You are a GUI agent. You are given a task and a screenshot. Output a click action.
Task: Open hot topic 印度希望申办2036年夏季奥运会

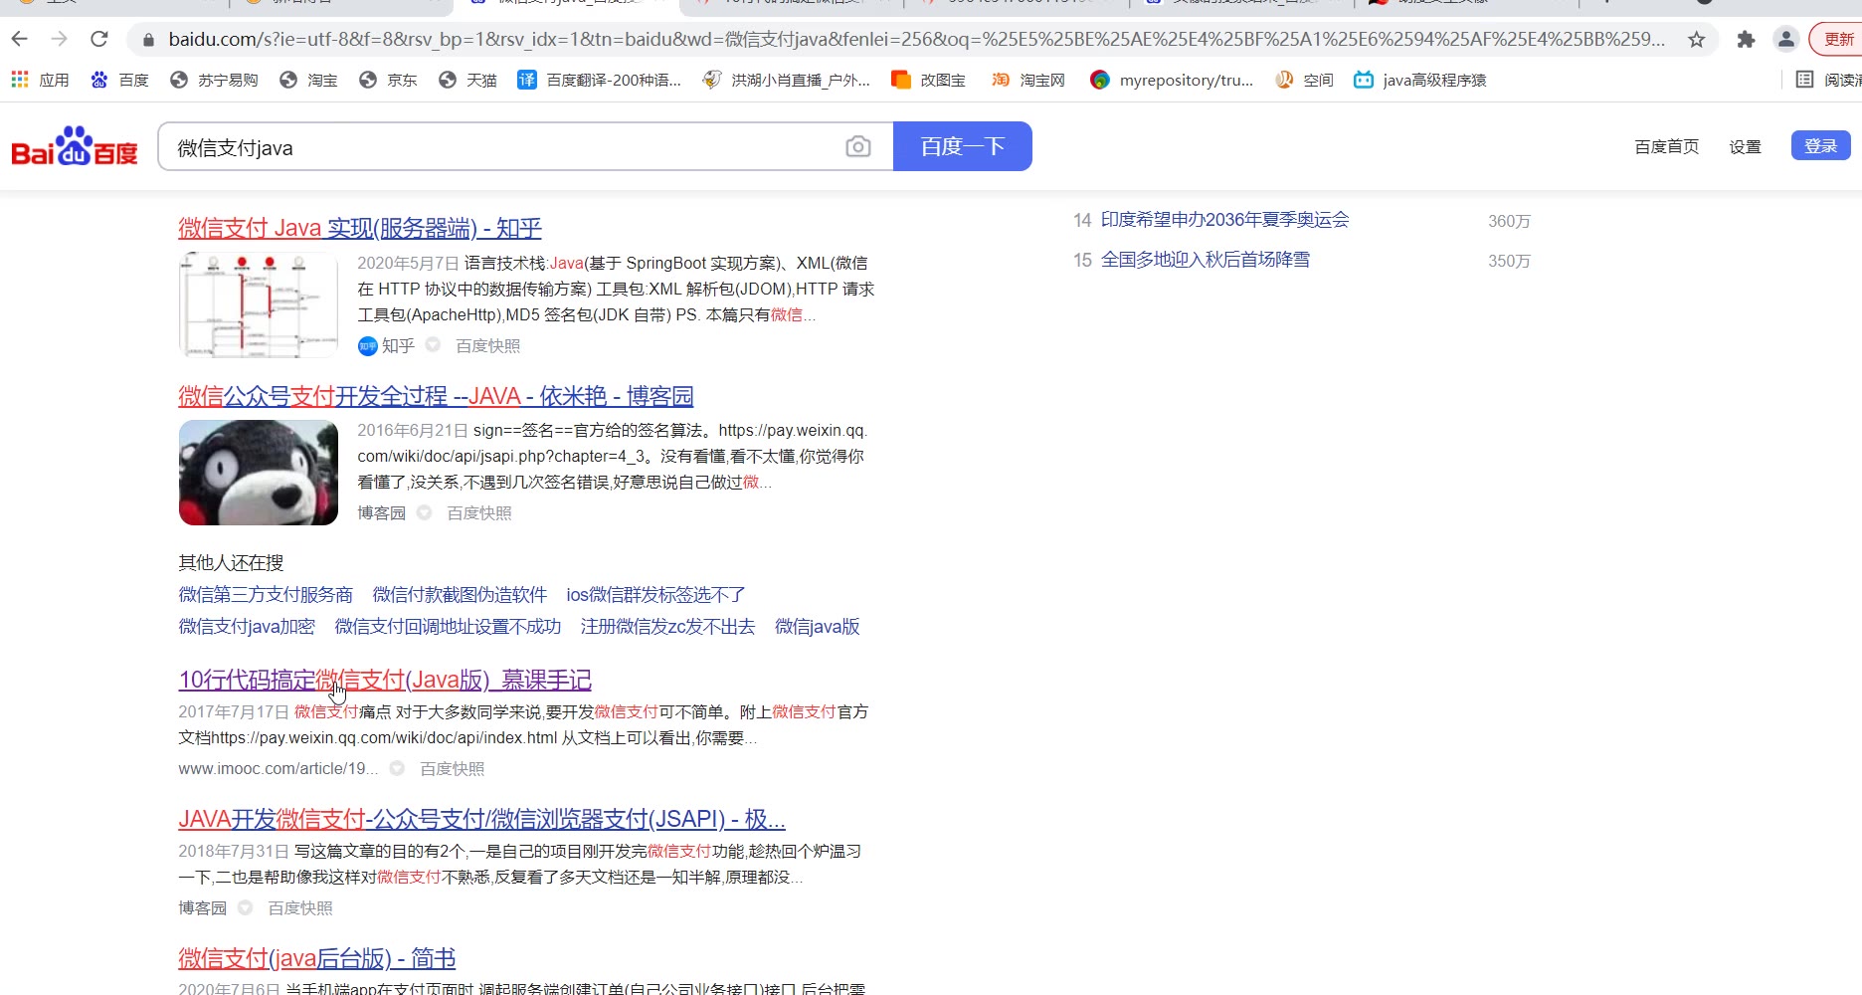tap(1224, 220)
